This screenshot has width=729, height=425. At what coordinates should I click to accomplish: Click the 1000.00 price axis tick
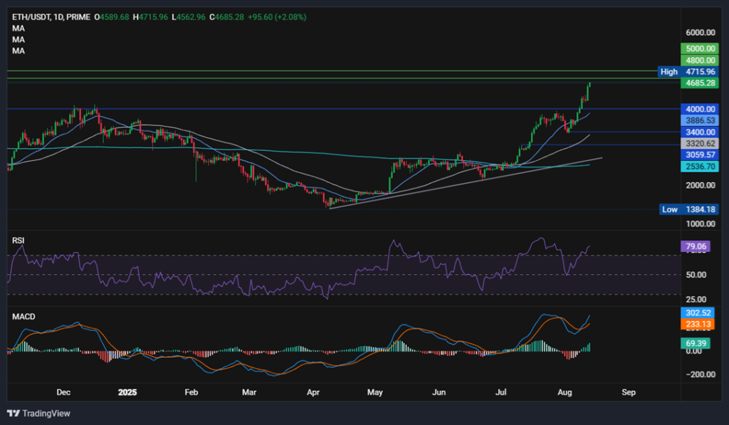click(x=701, y=224)
